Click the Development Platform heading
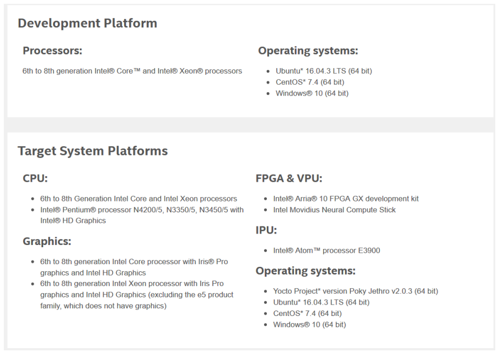This screenshot has width=498, height=352. point(87,23)
